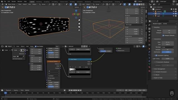Click the play animation button

coord(76,90)
